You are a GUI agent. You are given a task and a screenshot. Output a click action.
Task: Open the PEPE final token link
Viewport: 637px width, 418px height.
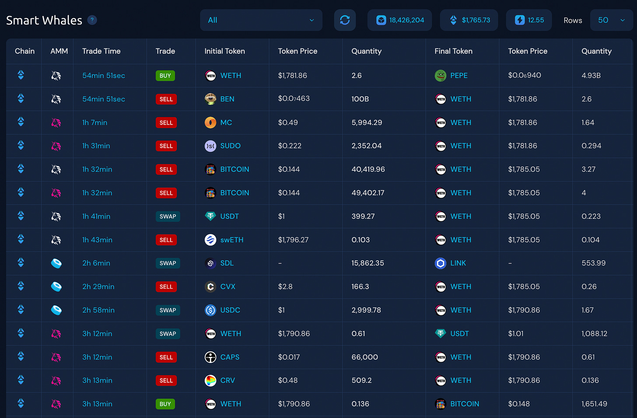click(459, 76)
